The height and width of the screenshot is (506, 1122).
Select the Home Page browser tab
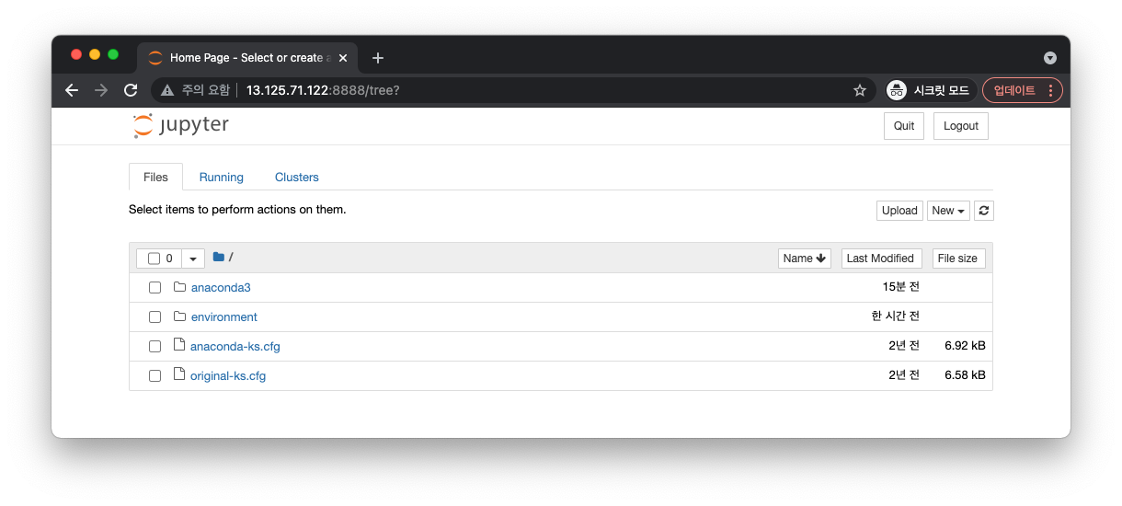[x=246, y=58]
